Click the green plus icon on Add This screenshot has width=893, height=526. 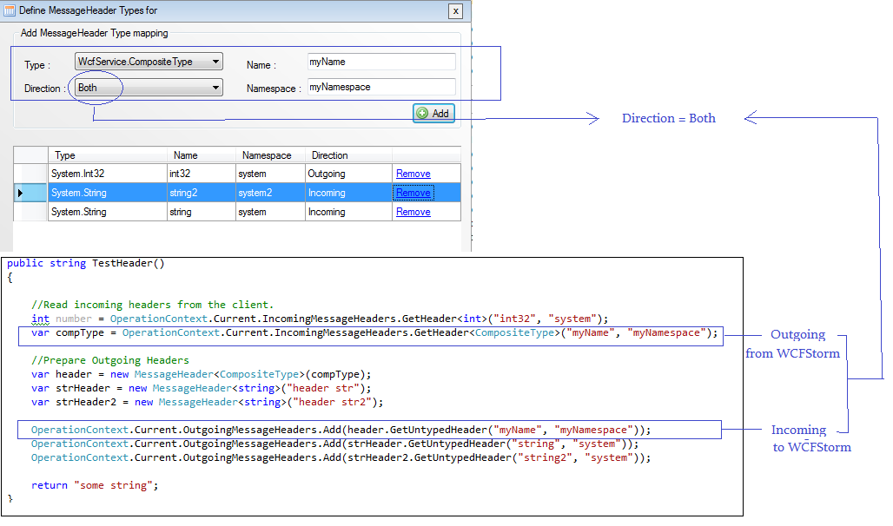[x=422, y=114]
